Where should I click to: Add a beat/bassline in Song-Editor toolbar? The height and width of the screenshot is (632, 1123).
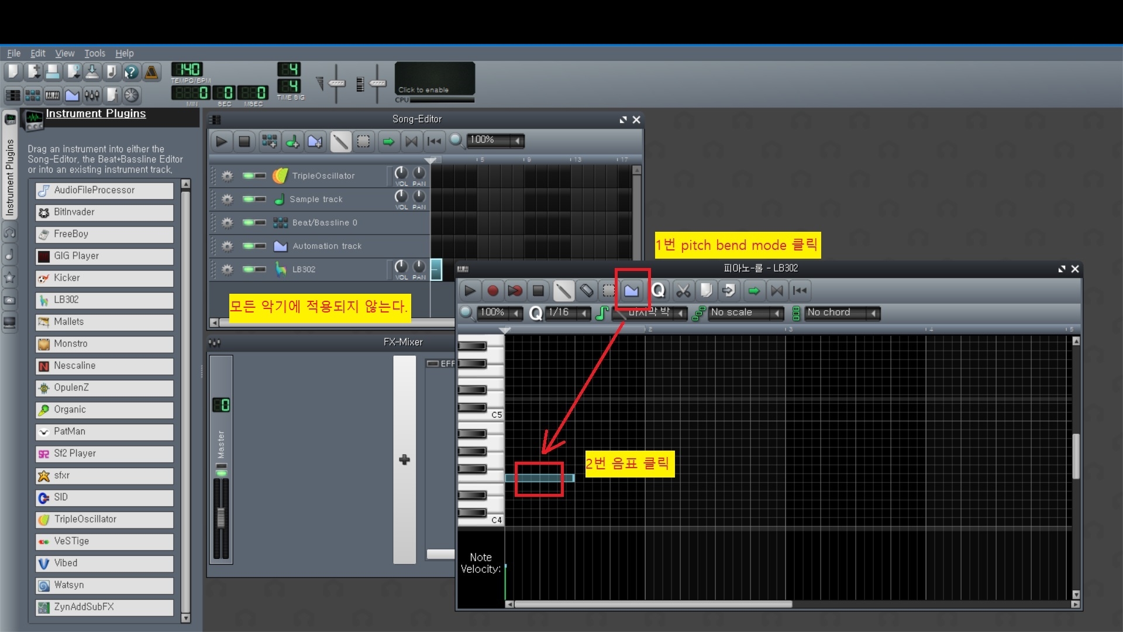(x=269, y=141)
